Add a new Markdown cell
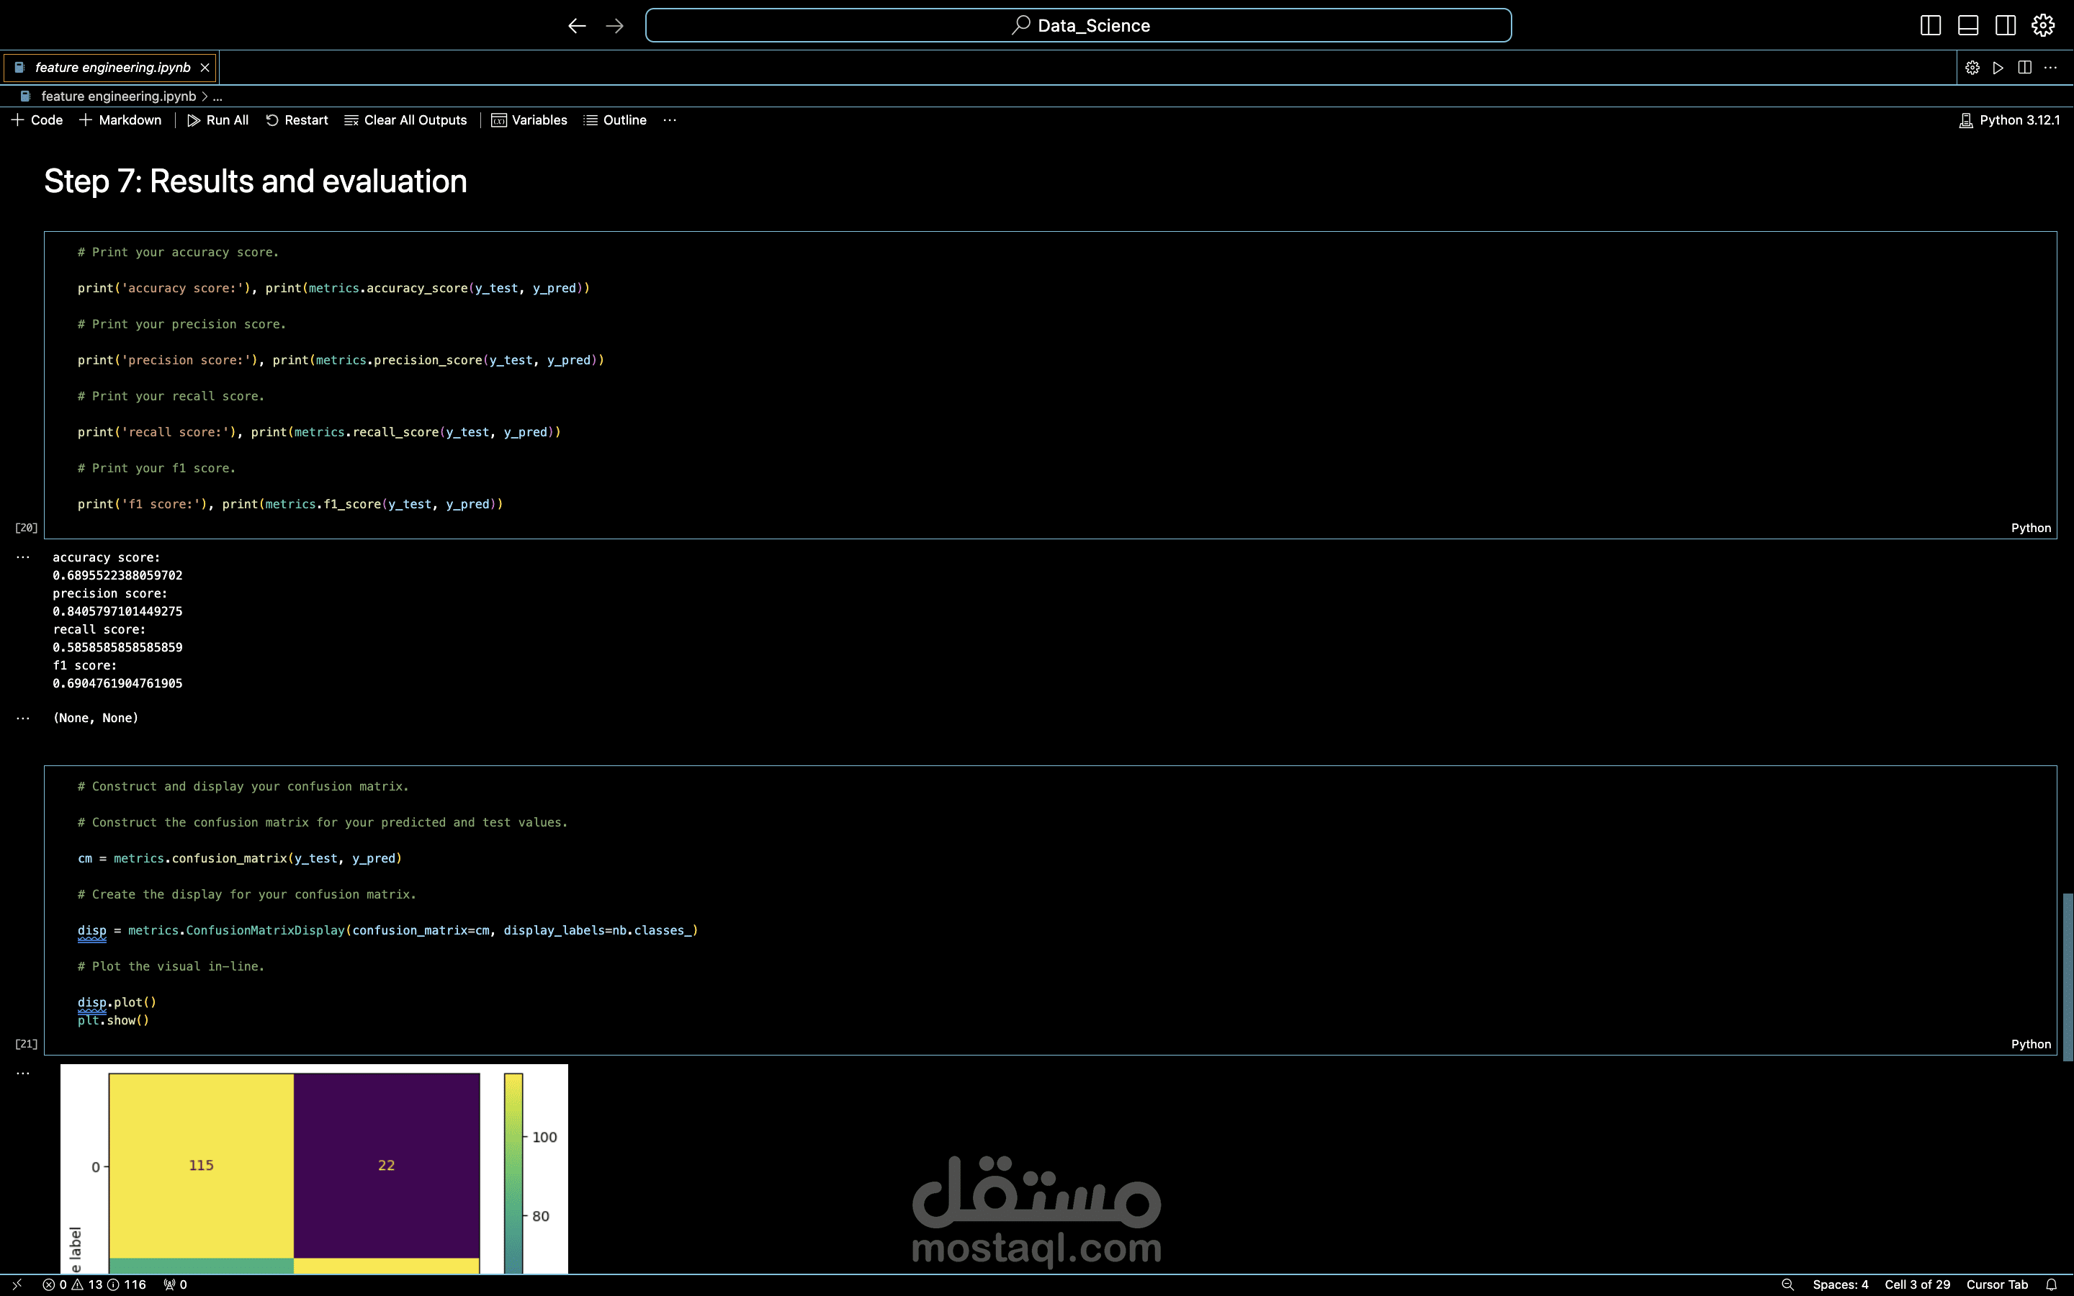The width and height of the screenshot is (2074, 1296). [120, 120]
